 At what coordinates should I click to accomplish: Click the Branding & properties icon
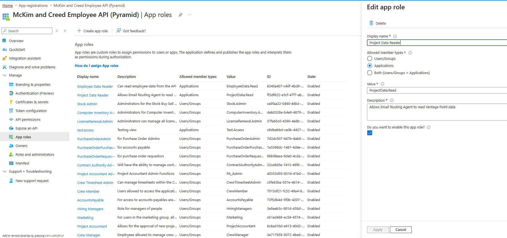coord(11,84)
